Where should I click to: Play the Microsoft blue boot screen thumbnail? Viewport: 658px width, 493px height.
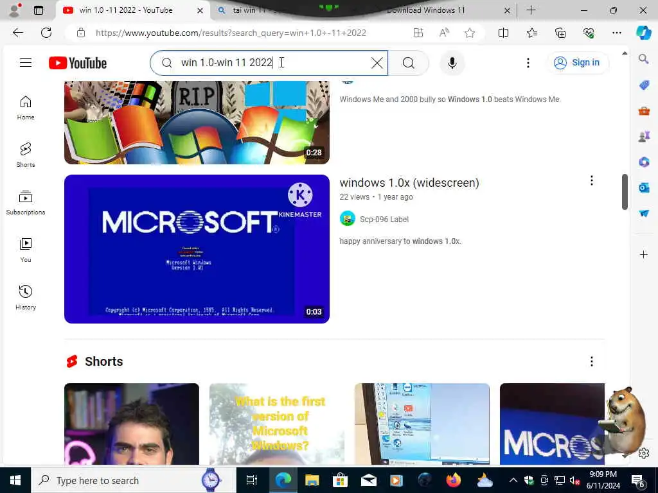[197, 249]
